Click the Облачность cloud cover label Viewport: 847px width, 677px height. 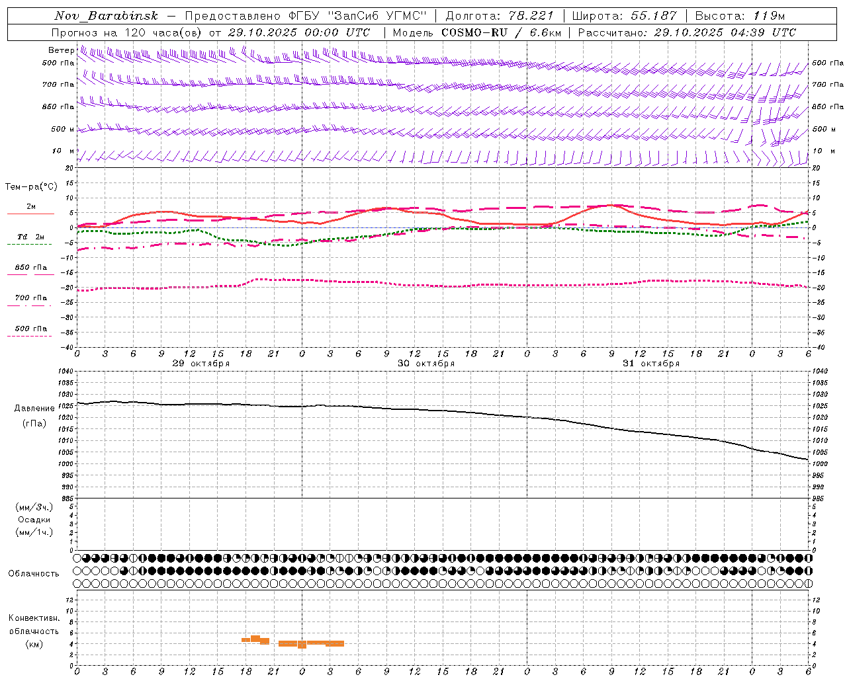[x=34, y=573]
